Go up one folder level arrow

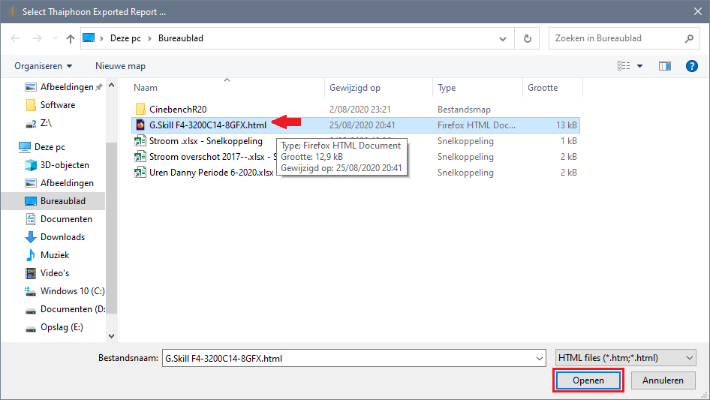71,38
